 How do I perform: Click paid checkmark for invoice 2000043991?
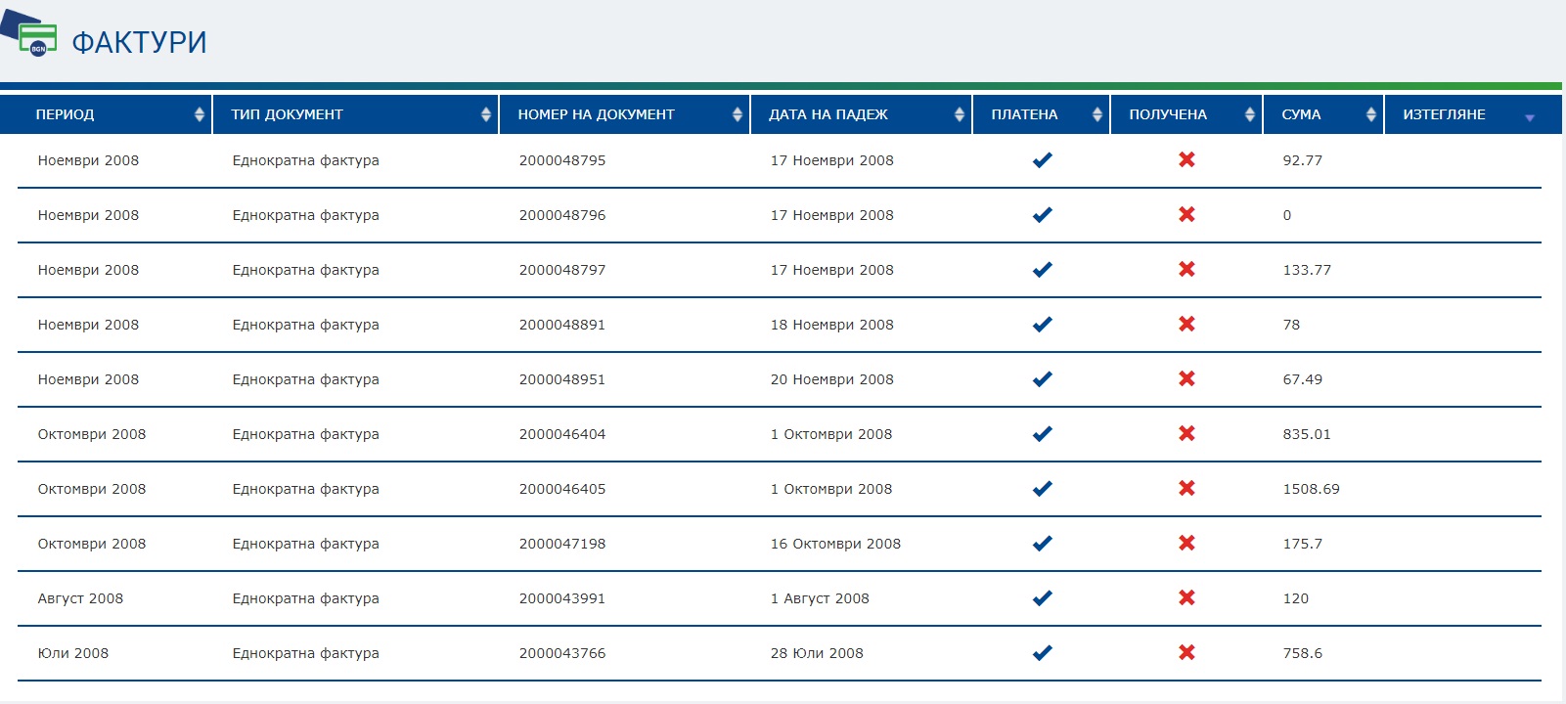point(1042,598)
